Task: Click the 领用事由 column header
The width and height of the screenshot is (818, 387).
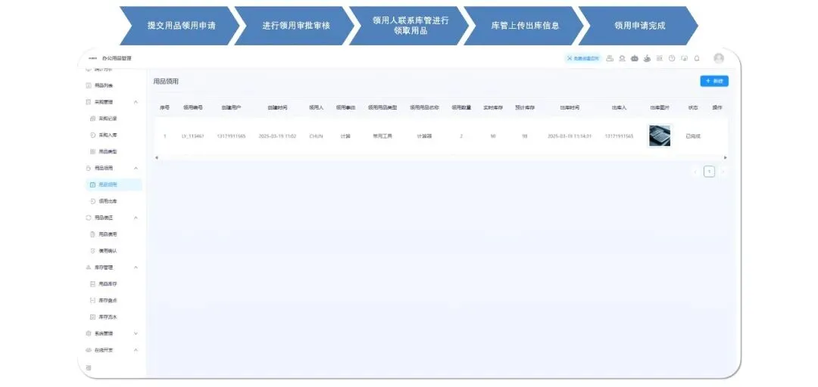Action: (x=345, y=108)
